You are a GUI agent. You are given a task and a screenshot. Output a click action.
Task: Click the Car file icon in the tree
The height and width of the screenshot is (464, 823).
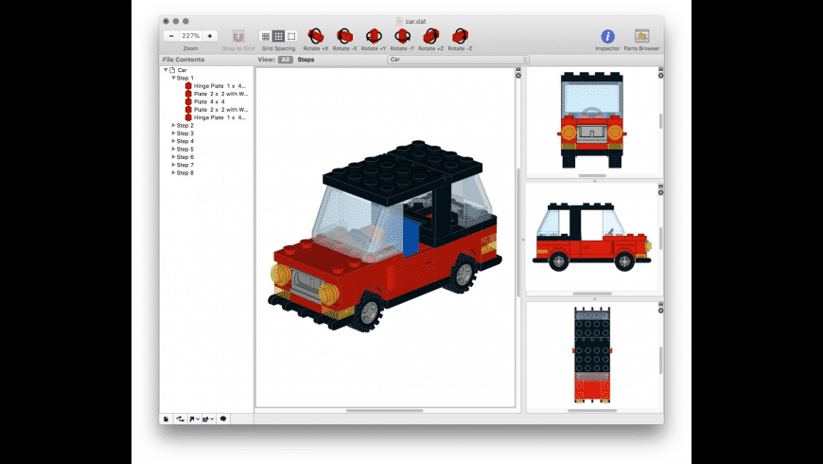tap(172, 70)
